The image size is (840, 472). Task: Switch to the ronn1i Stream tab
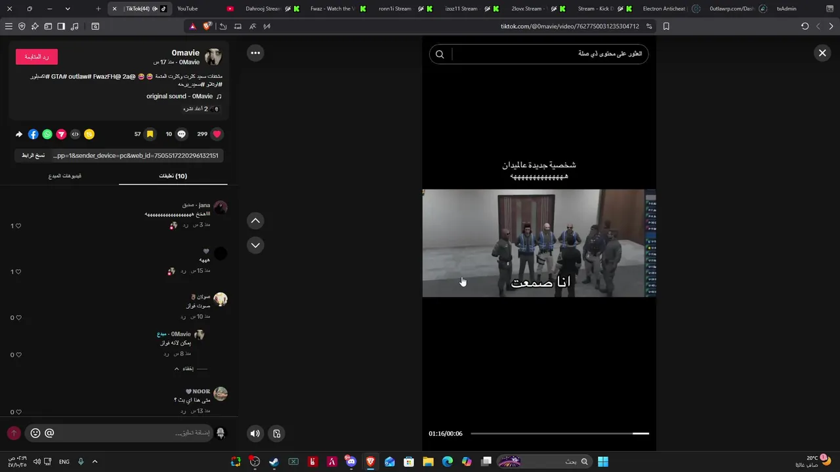click(x=404, y=9)
